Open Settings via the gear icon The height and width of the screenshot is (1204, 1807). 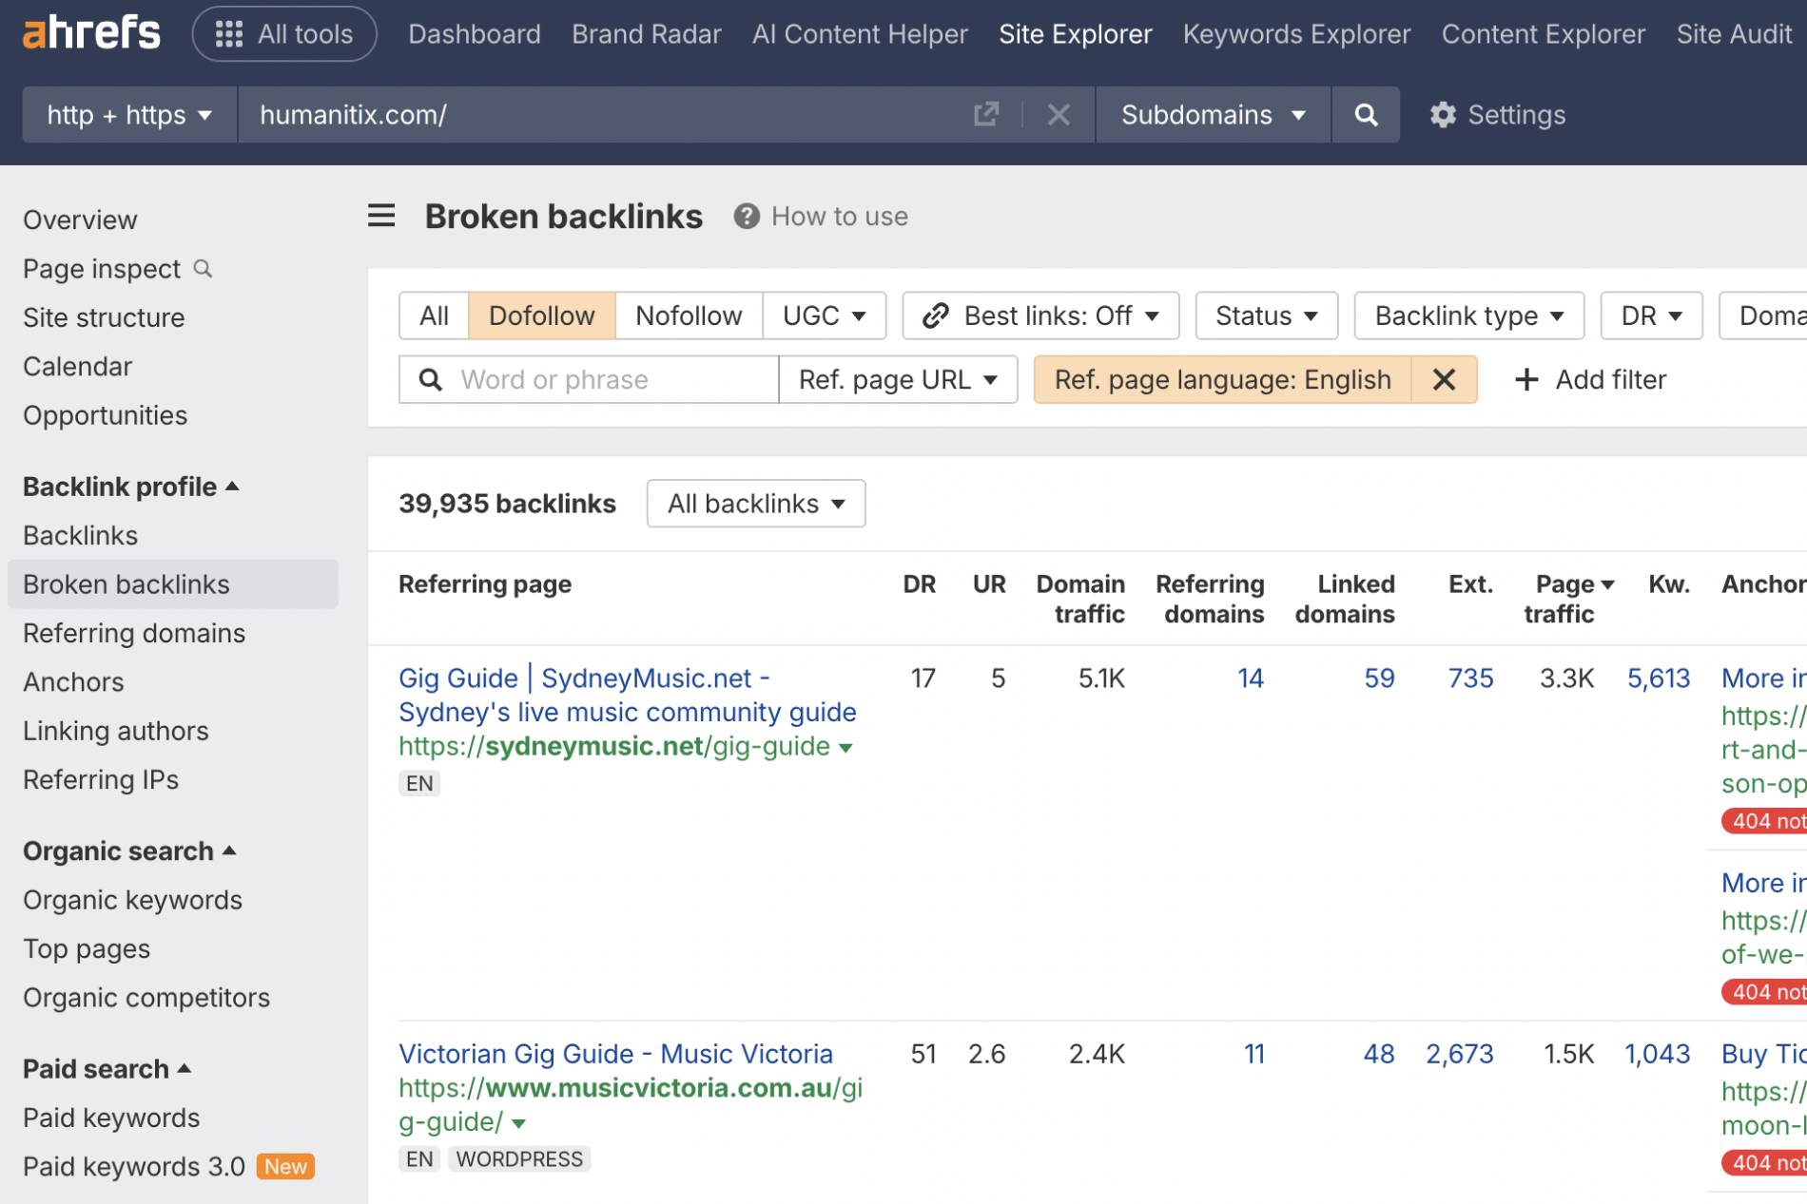pyautogui.click(x=1443, y=115)
